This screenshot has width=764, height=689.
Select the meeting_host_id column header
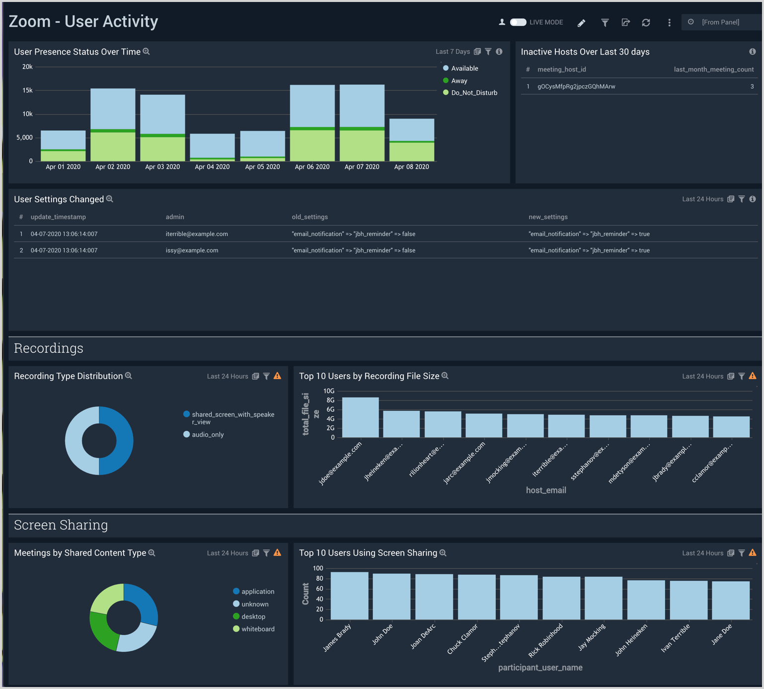(x=562, y=70)
